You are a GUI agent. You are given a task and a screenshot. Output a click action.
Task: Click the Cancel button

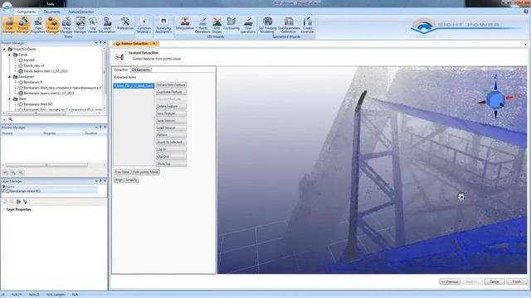pyautogui.click(x=494, y=281)
